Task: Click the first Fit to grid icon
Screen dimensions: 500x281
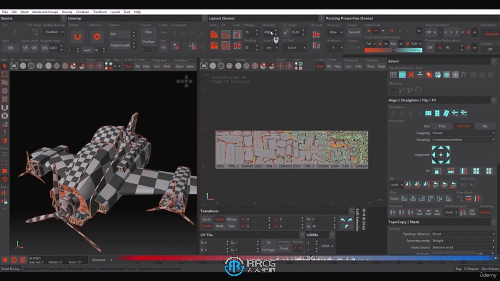Action: (x=438, y=171)
